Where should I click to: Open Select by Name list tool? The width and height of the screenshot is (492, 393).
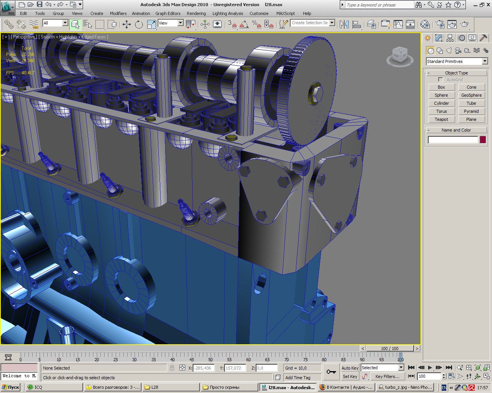coord(88,25)
